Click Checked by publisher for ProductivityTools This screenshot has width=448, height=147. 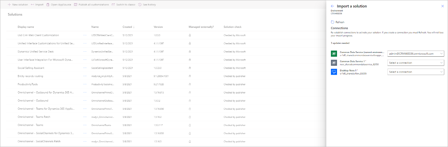coord(235,84)
